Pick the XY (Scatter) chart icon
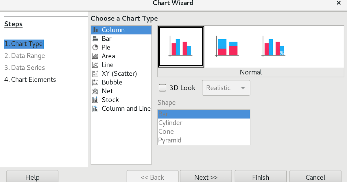 tap(119, 73)
